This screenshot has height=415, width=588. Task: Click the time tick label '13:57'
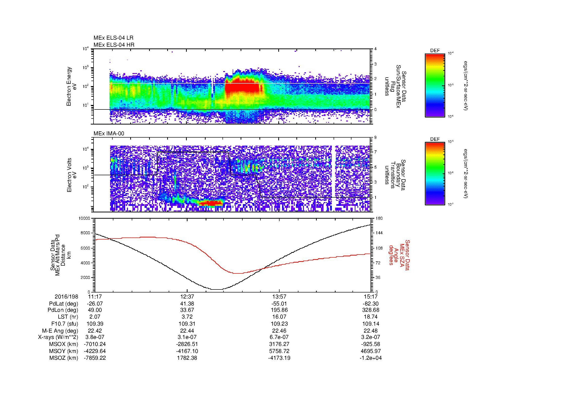(x=279, y=297)
